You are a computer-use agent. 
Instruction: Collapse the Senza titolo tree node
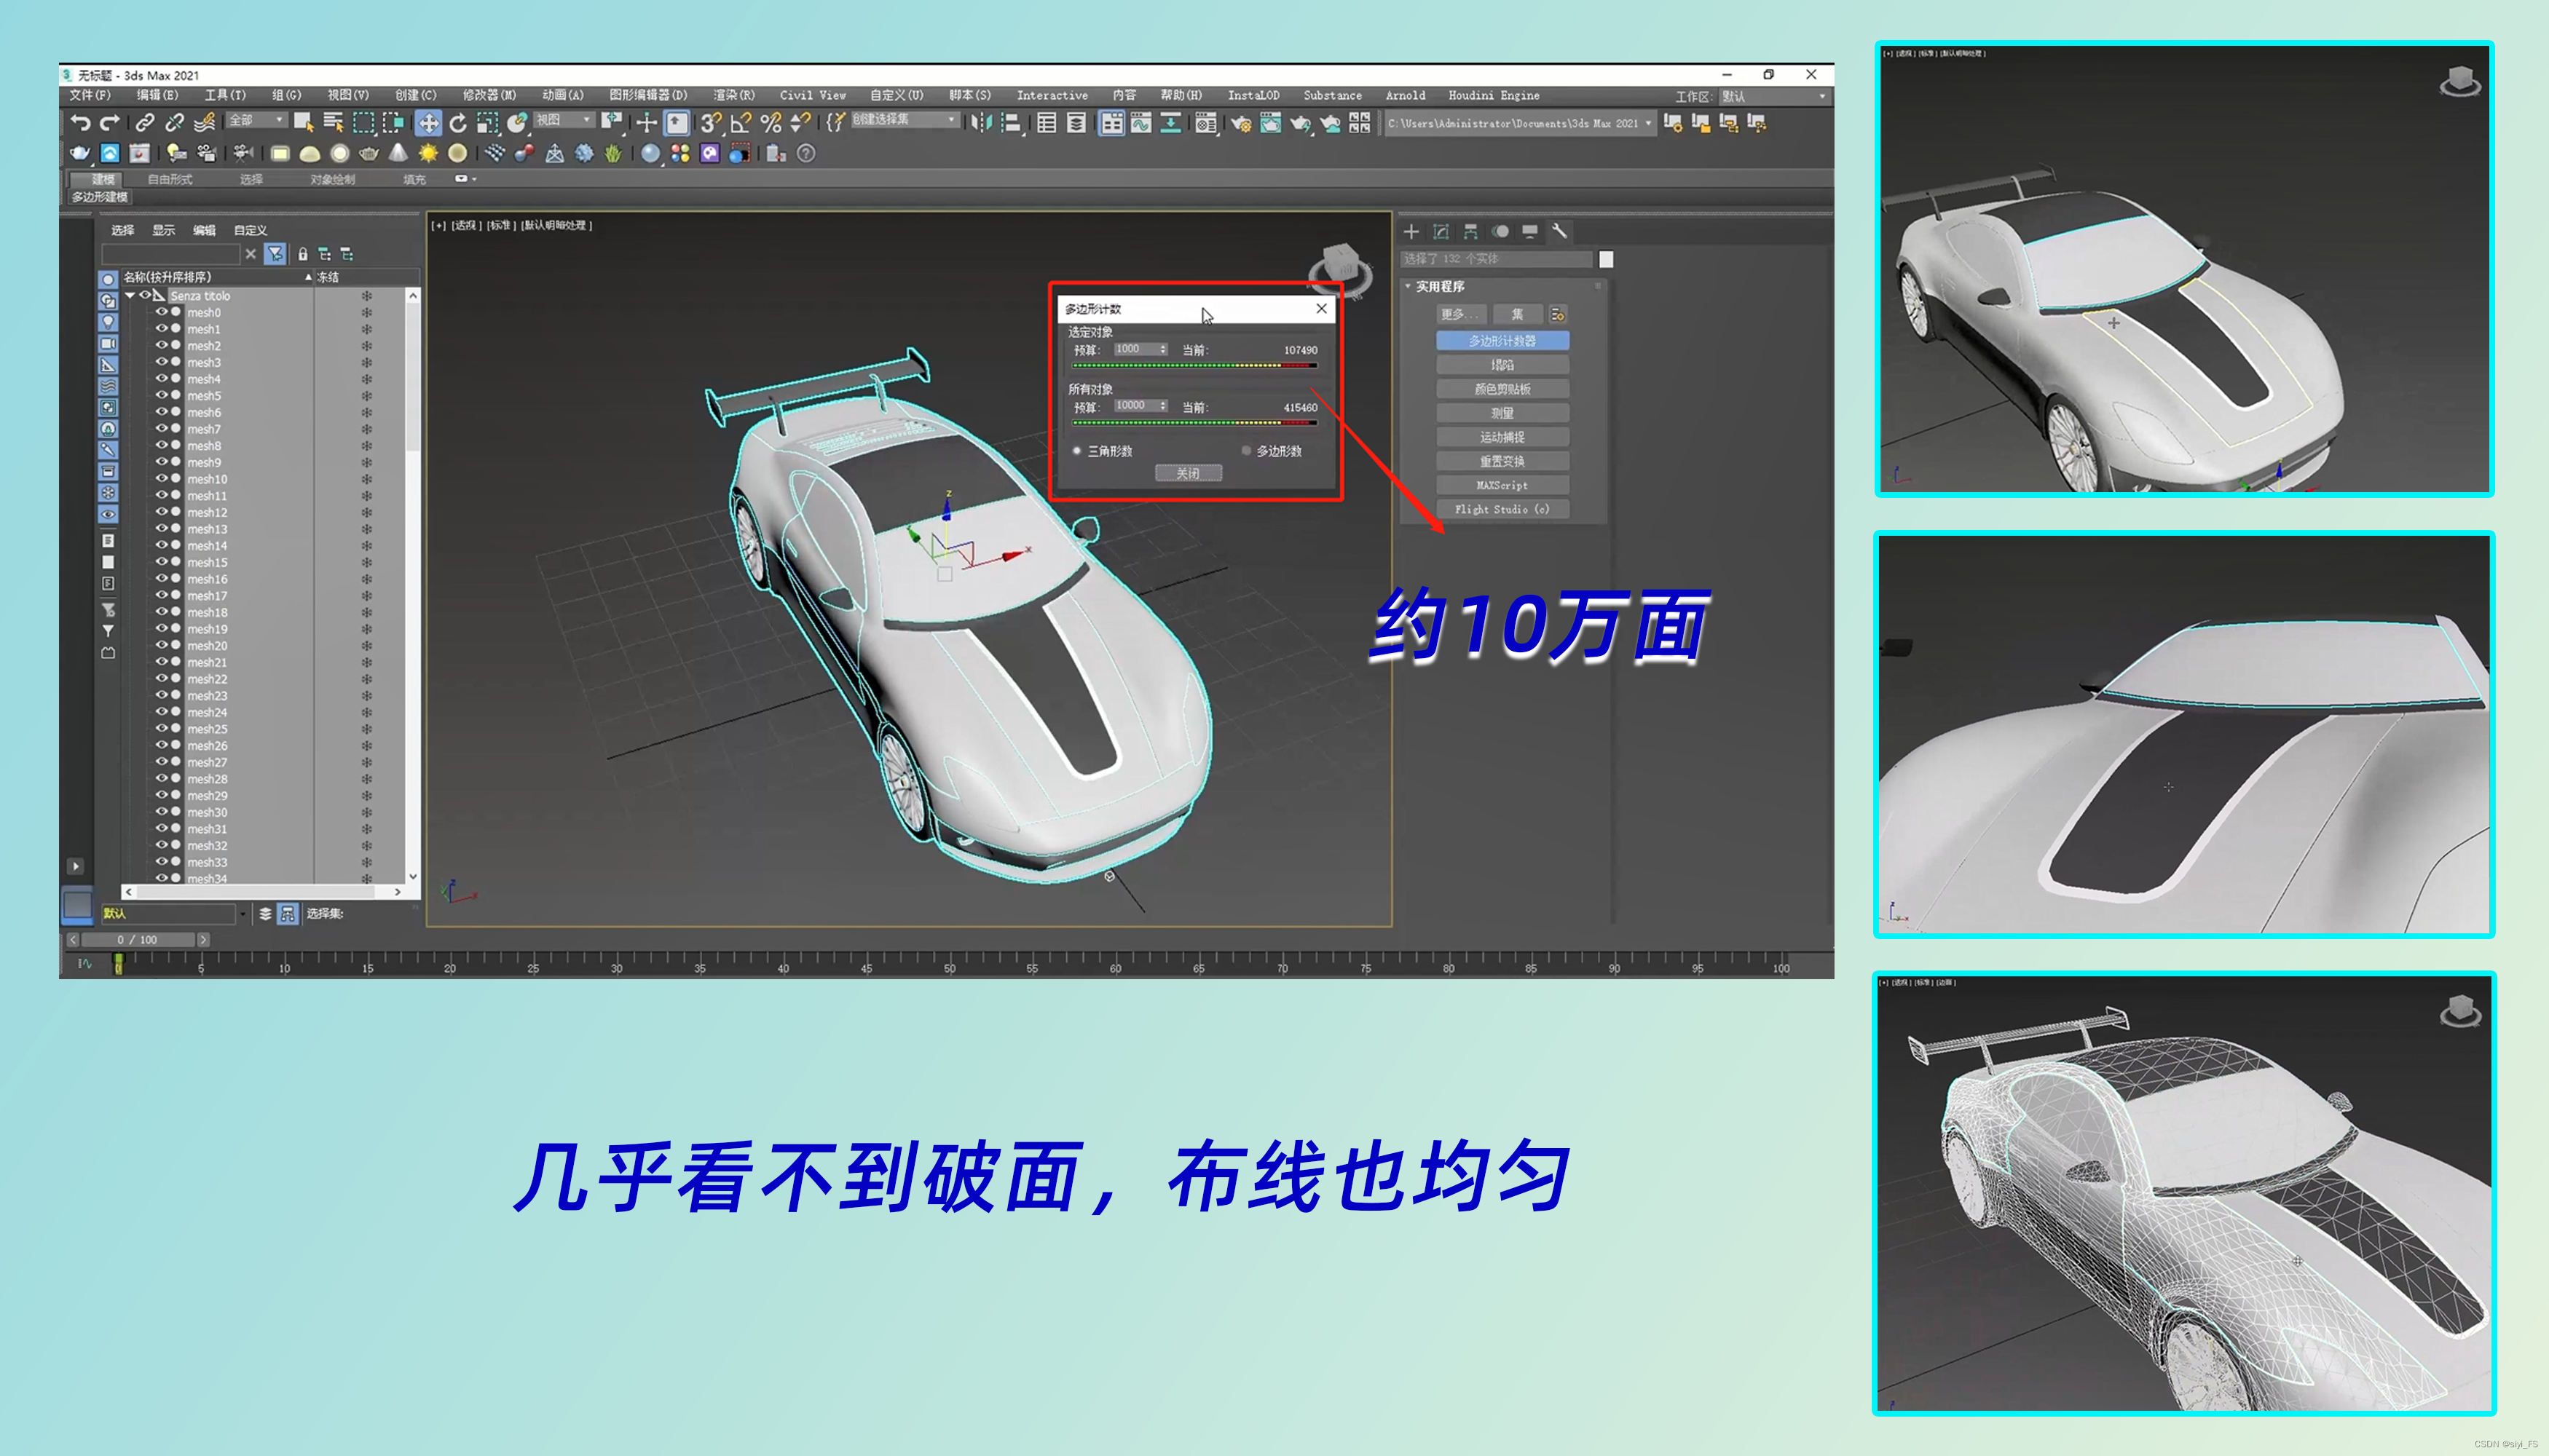coord(130,296)
